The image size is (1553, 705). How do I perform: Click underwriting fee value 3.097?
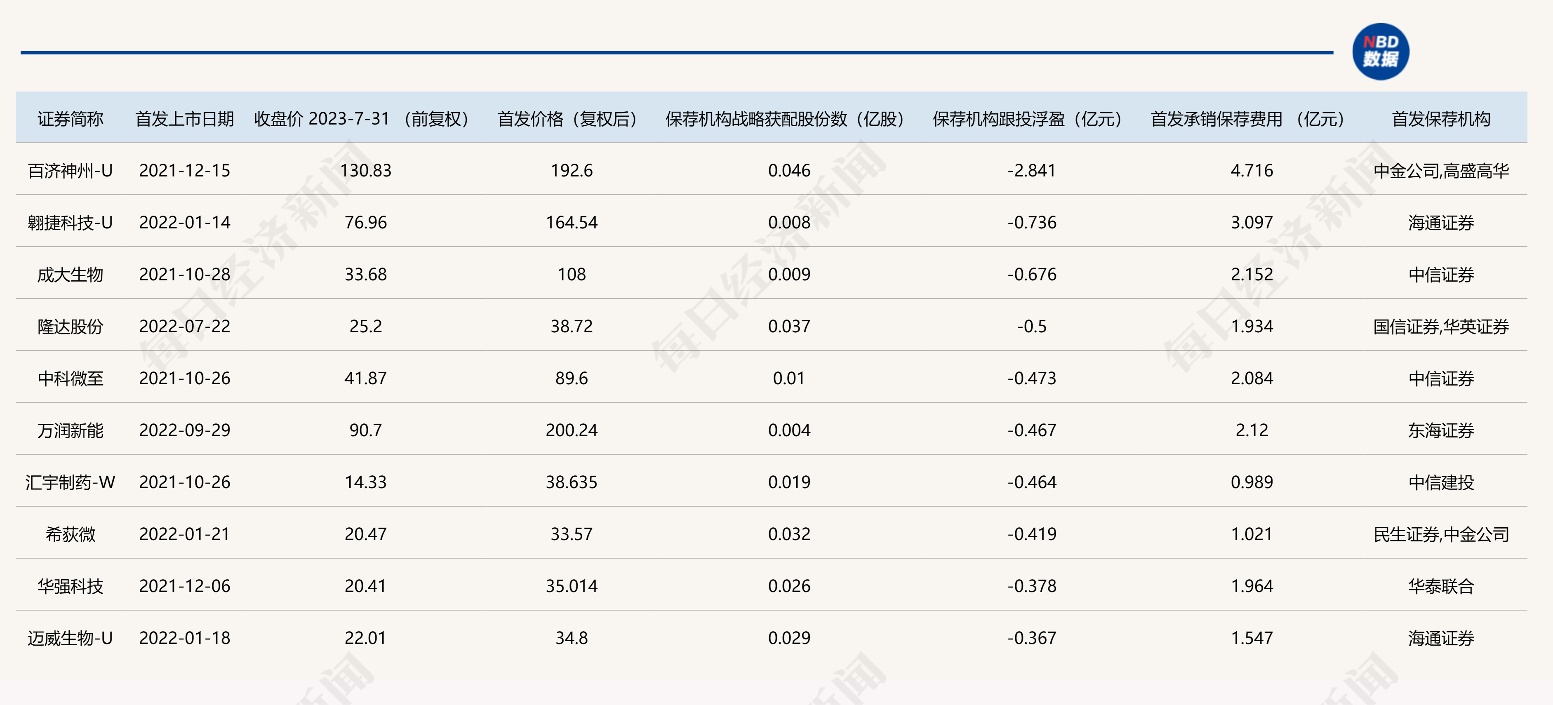click(x=1252, y=222)
